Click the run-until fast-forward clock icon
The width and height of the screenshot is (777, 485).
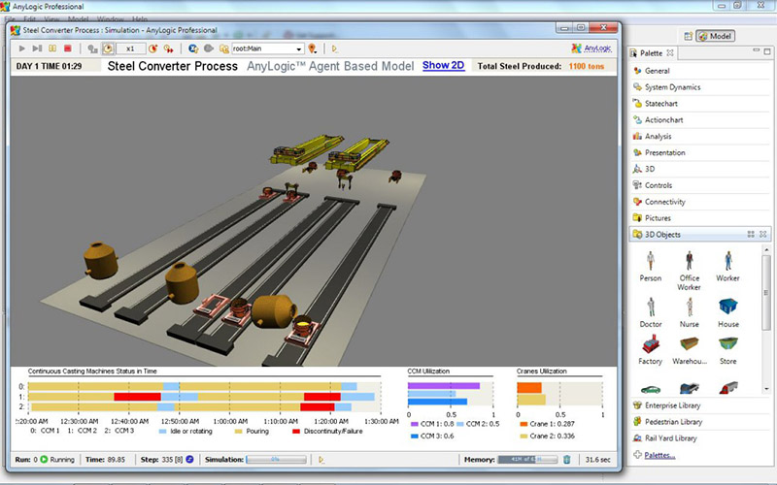[168, 48]
